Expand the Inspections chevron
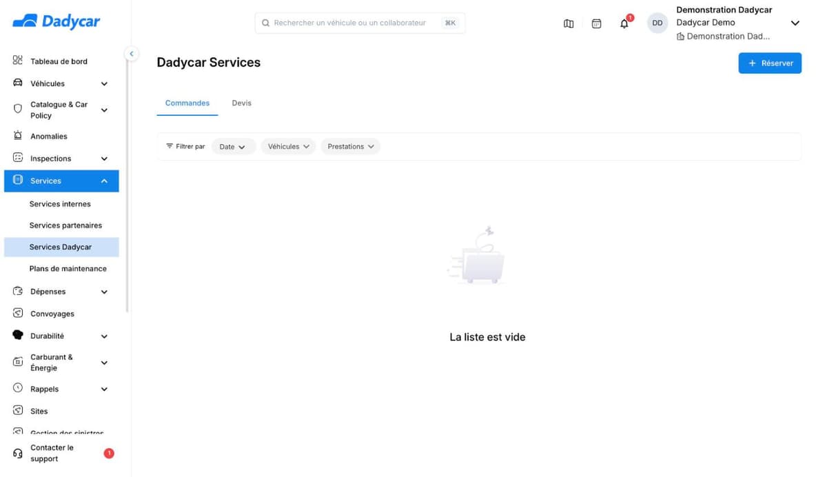Image resolution: width=827 pixels, height=477 pixels. [104, 159]
